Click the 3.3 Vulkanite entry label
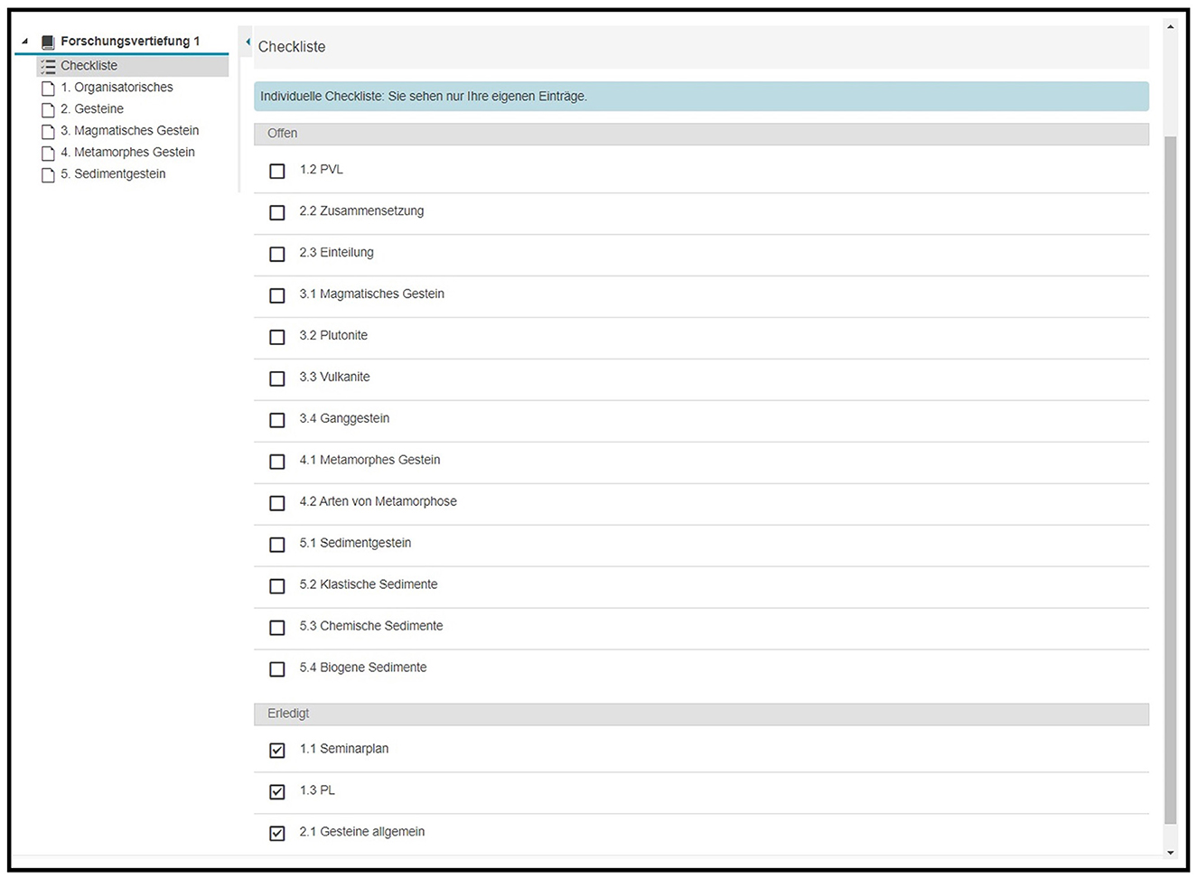The width and height of the screenshot is (1197, 878). pos(334,378)
